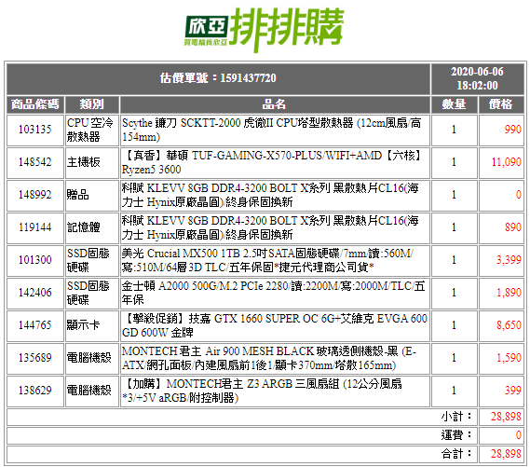Select product code 148542
530x467 pixels.
[x=35, y=162]
